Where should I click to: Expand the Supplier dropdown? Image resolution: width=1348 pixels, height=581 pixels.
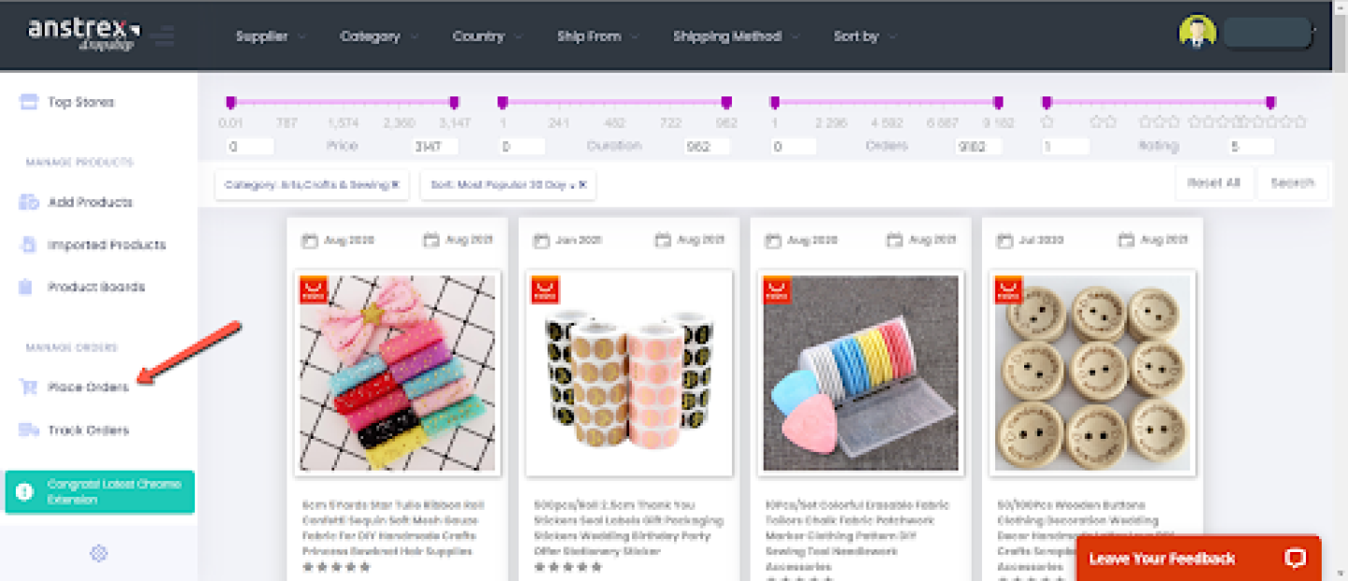pos(271,36)
